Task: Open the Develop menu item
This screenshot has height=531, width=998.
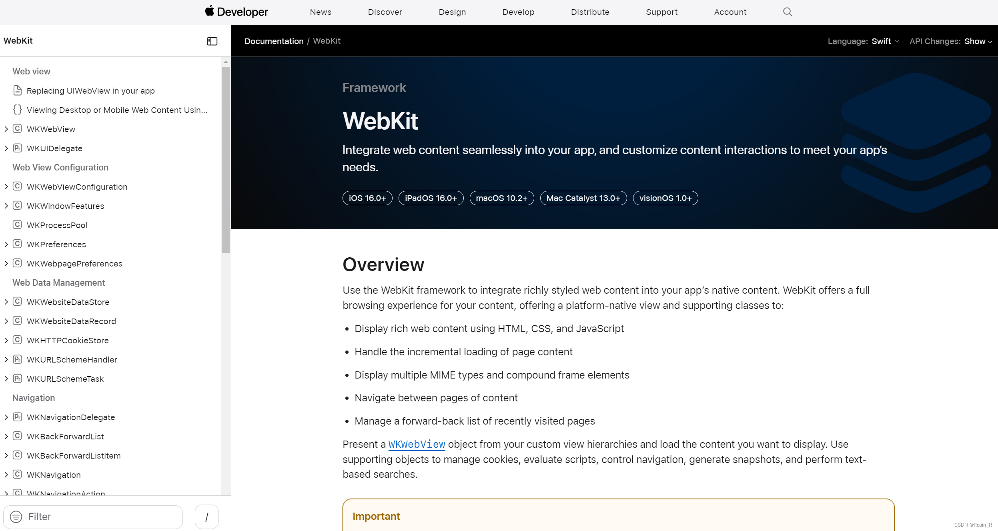Action: 518,12
